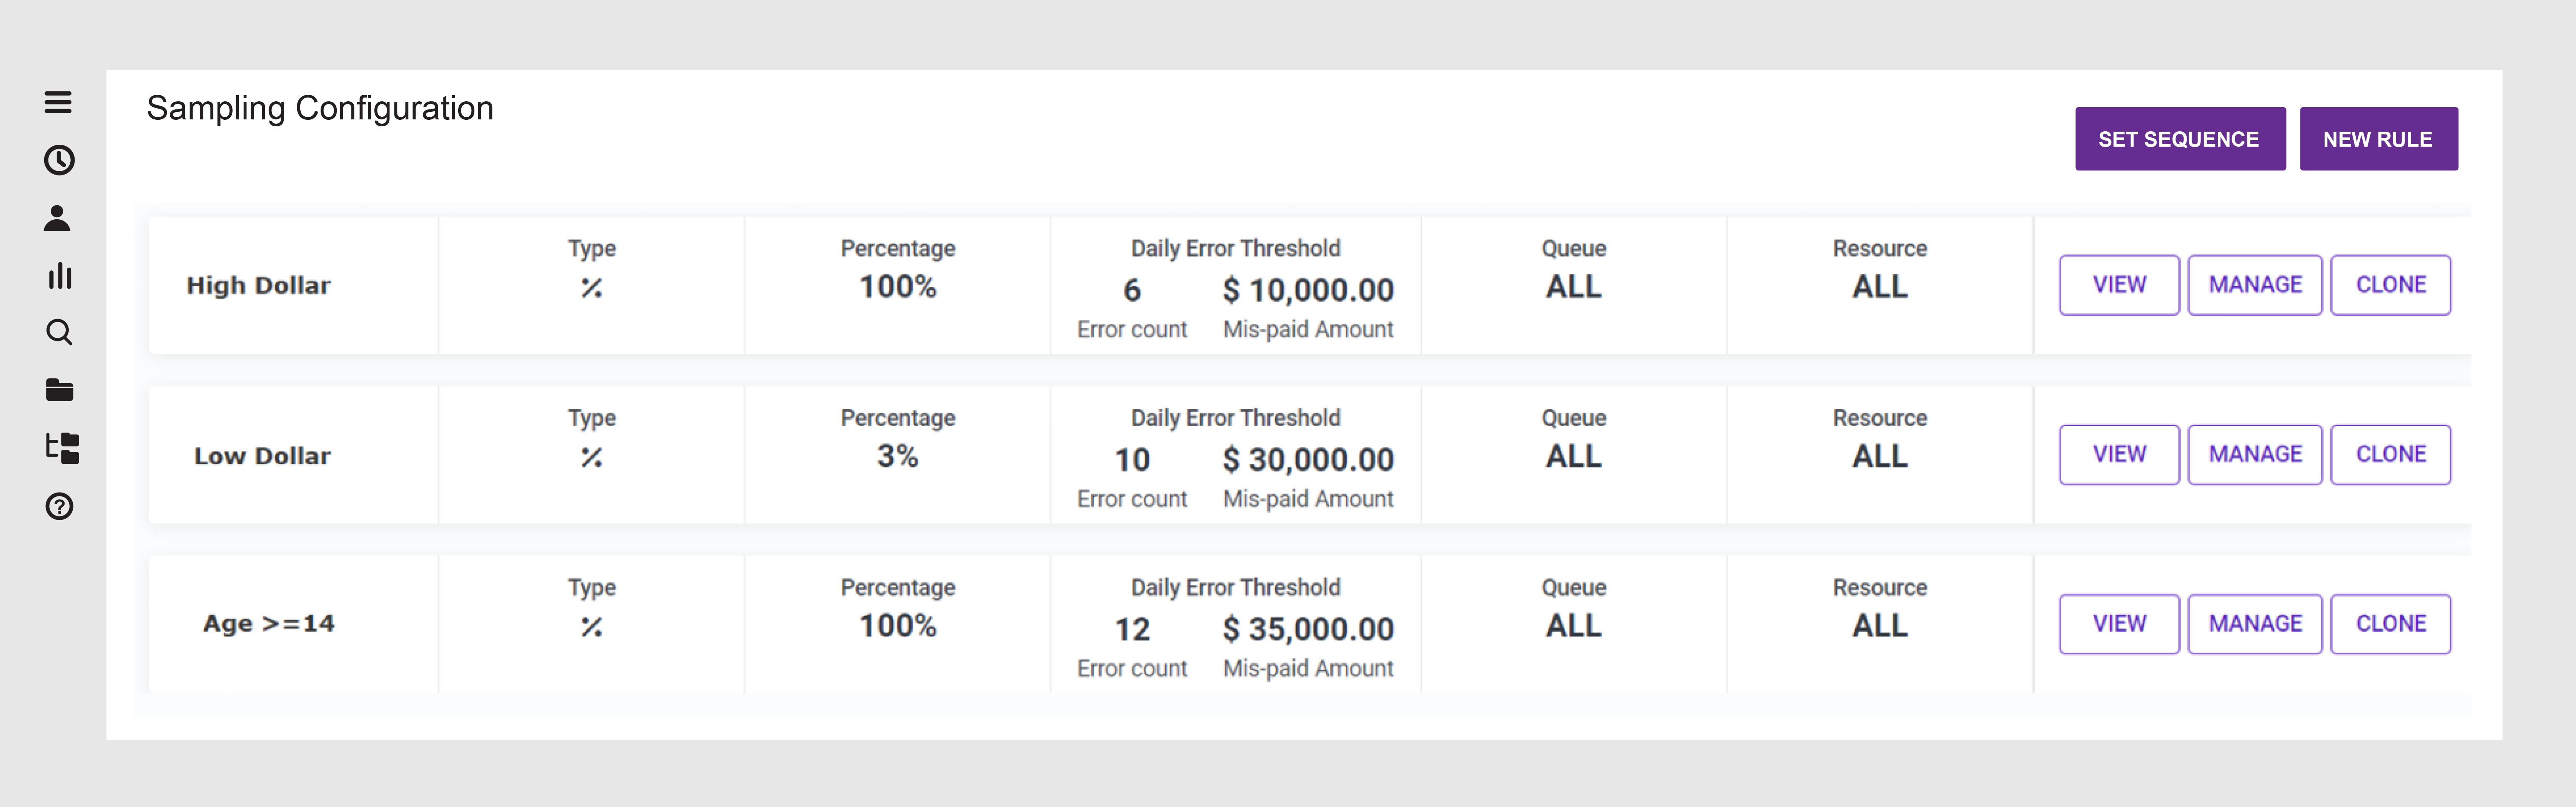Click Queue ALL value in Age >=14 row
2576x807 pixels.
1574,626
